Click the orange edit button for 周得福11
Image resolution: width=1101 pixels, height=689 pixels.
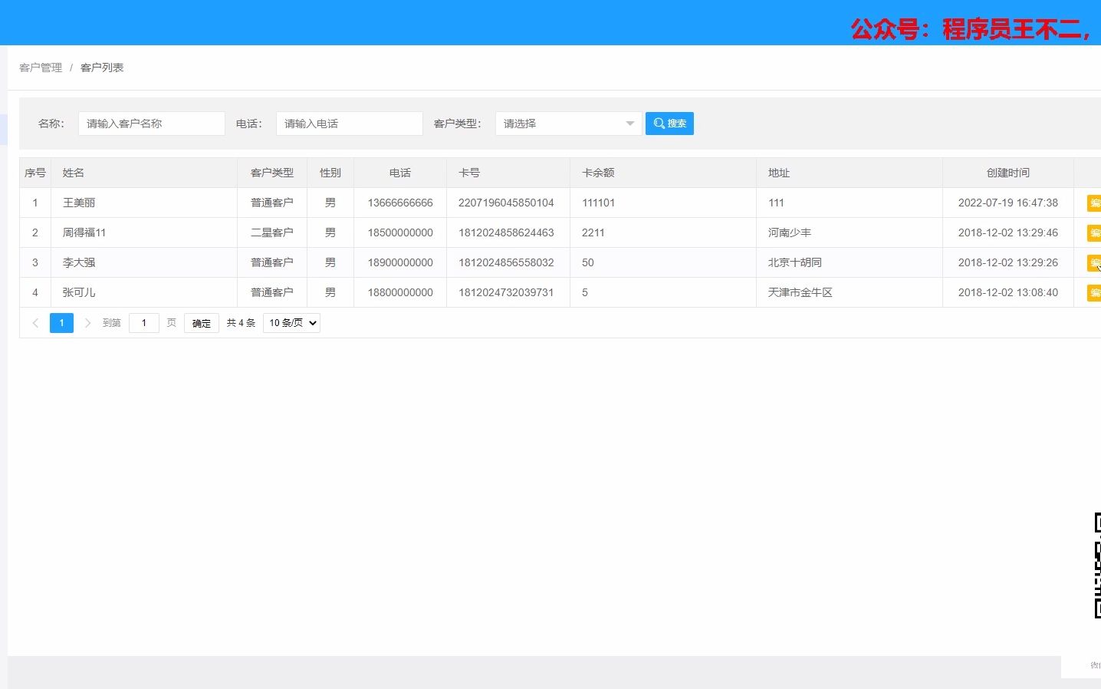tap(1094, 232)
